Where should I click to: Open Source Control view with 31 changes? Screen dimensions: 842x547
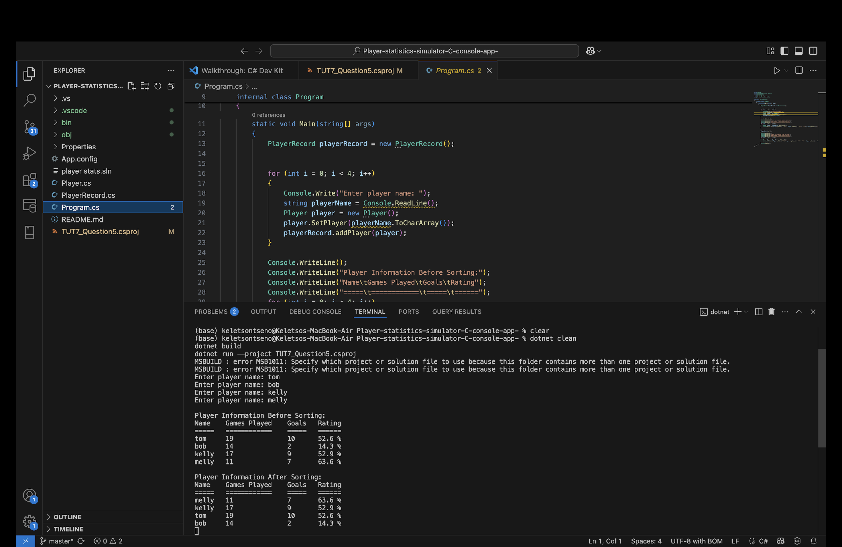(x=29, y=126)
